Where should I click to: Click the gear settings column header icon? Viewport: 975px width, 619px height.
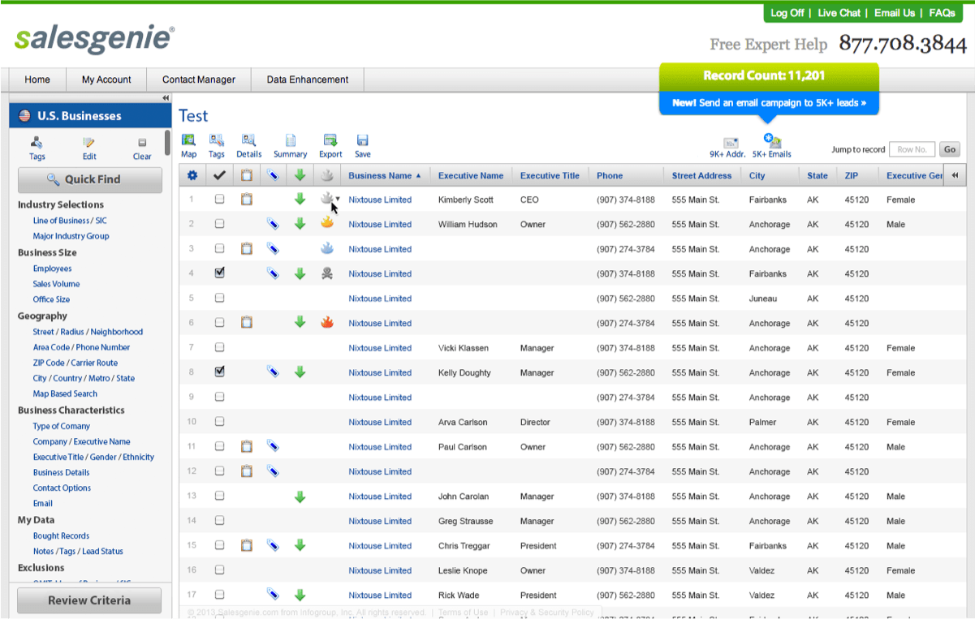point(192,175)
